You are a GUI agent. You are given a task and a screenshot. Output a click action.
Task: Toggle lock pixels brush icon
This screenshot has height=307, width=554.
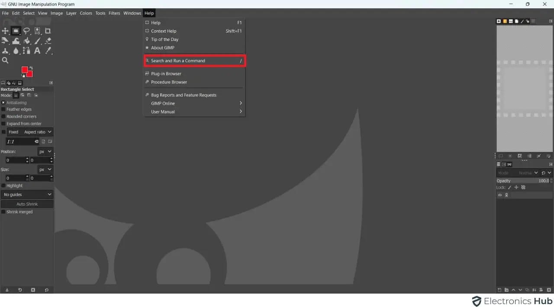pyautogui.click(x=509, y=187)
